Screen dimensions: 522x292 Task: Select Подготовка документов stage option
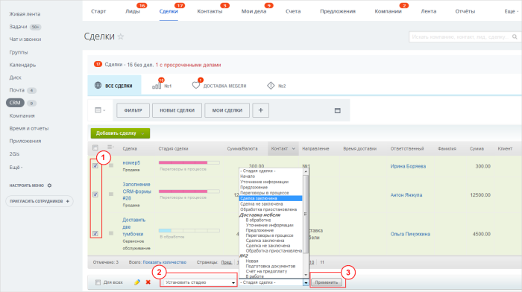click(x=270, y=266)
